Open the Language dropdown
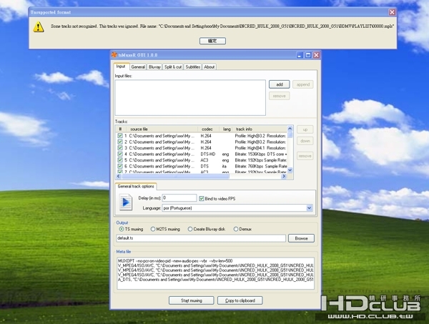Screen dimensions: 429x324 click(309, 208)
